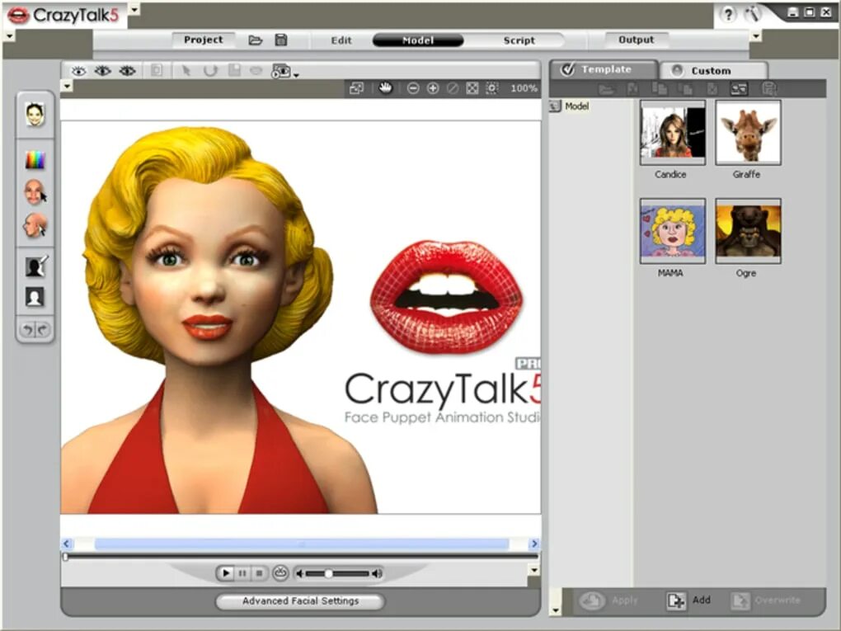Click the undo/redo arrows button in sidebar
The height and width of the screenshot is (631, 841).
coord(35,329)
